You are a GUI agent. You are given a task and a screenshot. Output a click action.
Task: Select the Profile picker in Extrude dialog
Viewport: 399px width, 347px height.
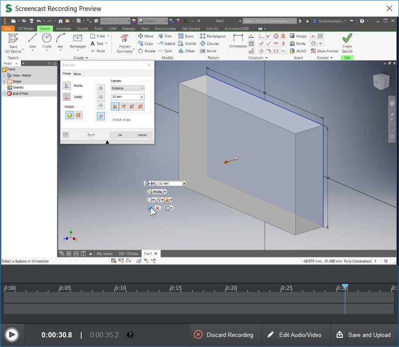coord(66,86)
